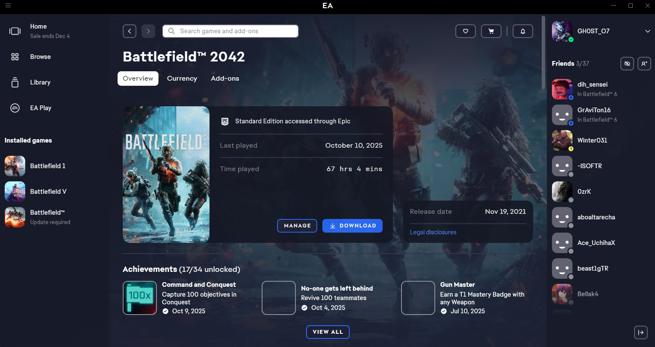The height and width of the screenshot is (347, 655).
Task: Open notifications bell
Action: pyautogui.click(x=523, y=31)
